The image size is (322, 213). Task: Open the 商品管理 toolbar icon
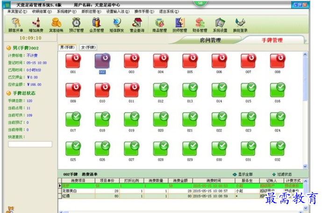pyautogui.click(x=159, y=25)
